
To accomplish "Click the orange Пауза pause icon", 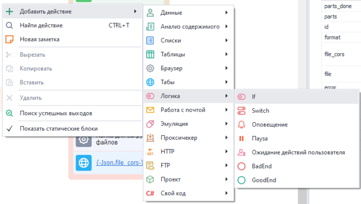I will click(241, 139).
